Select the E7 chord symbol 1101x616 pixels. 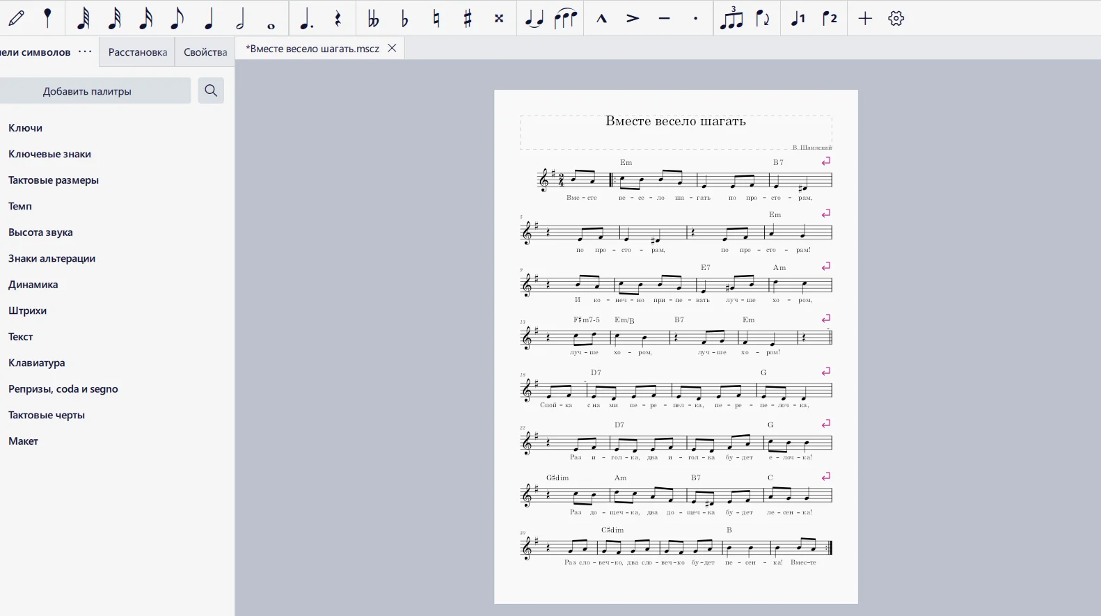706,268
